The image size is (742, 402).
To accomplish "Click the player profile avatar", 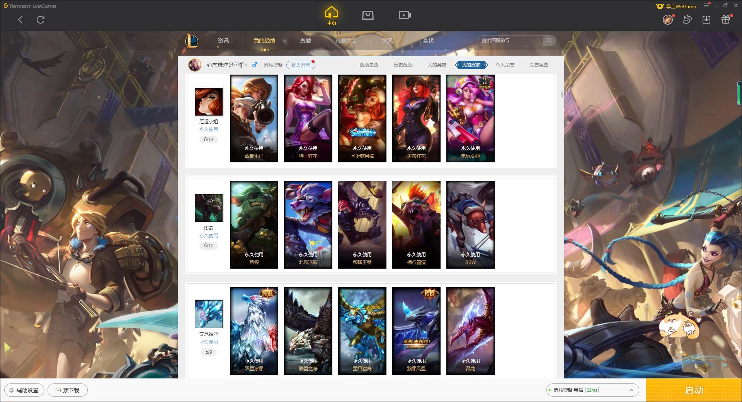I will [195, 65].
